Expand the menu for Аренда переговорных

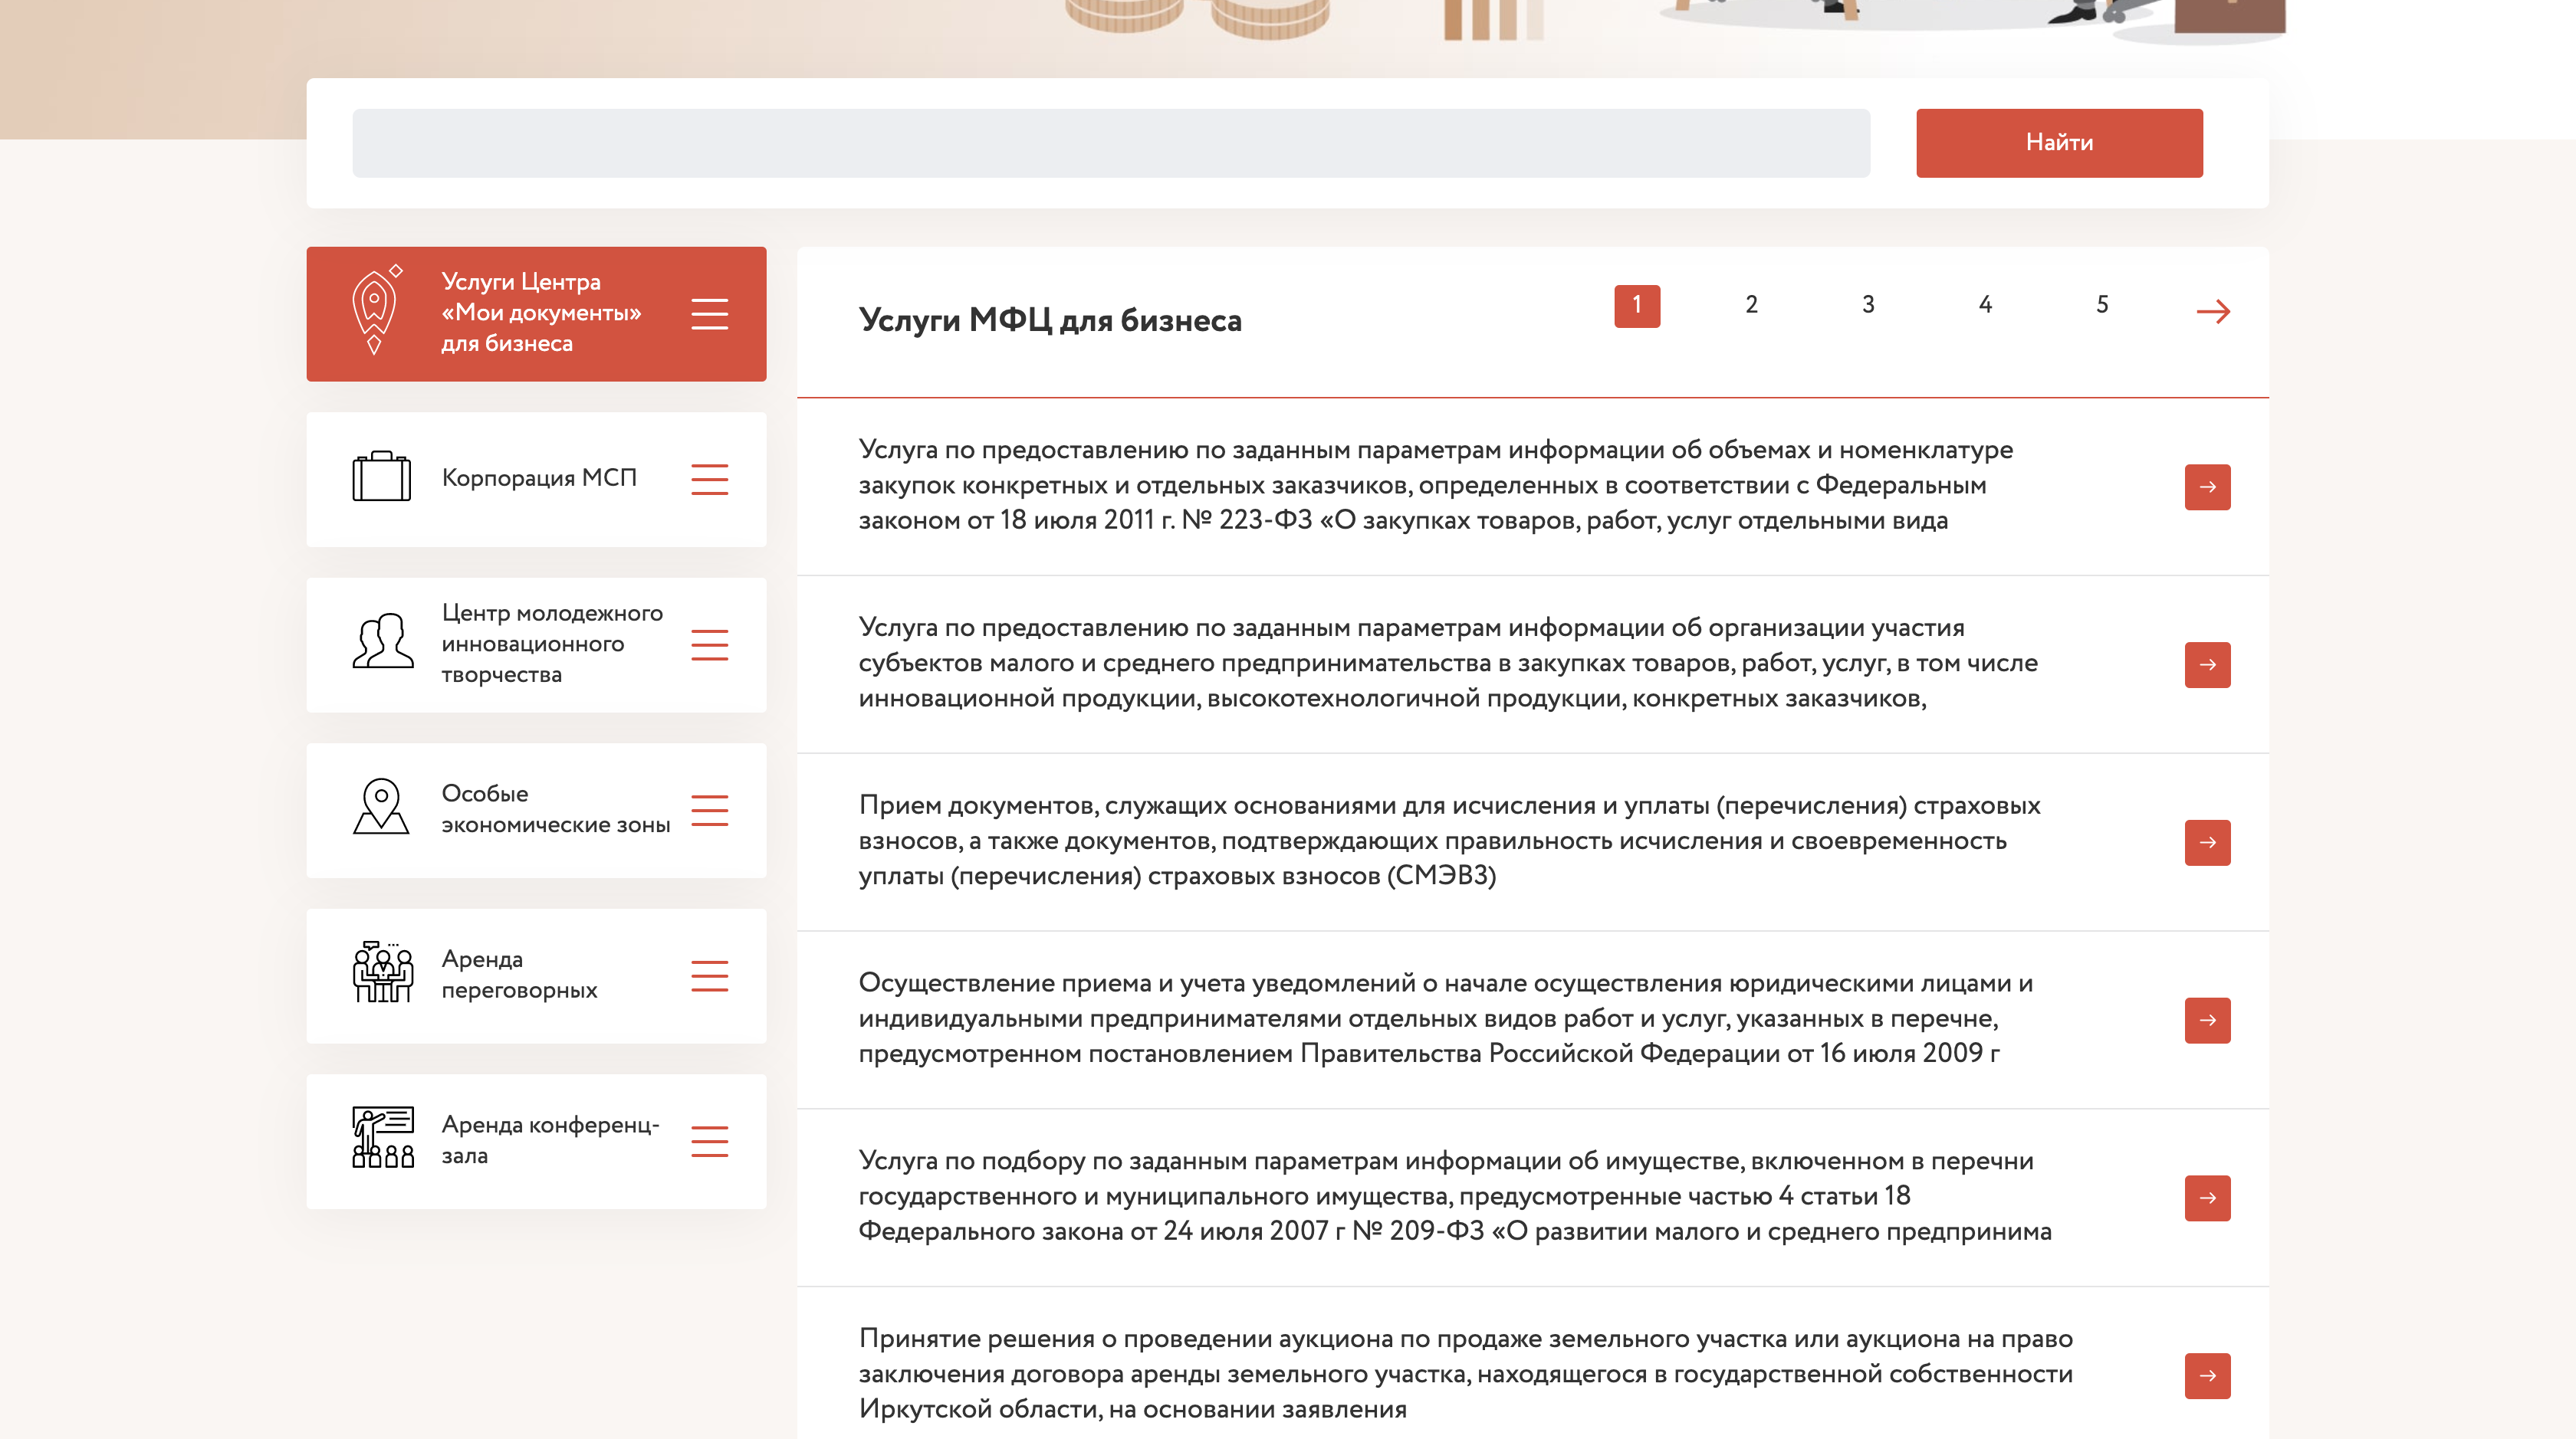(x=709, y=975)
